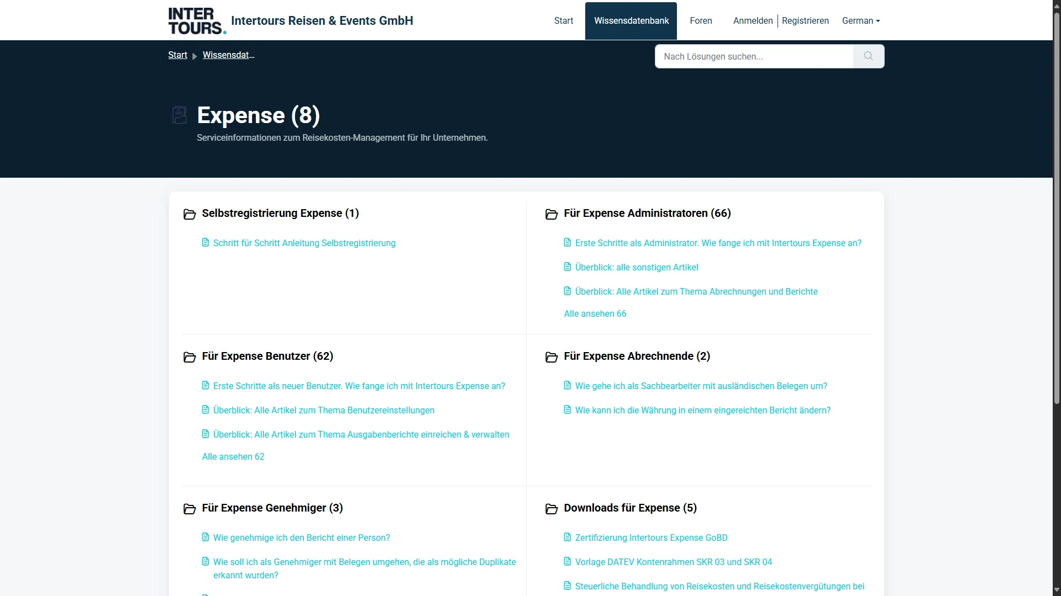Click the Intertours logo
The image size is (1061, 596).
196,20
